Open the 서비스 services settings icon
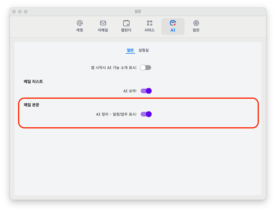This screenshot has width=276, height=212. [x=149, y=26]
